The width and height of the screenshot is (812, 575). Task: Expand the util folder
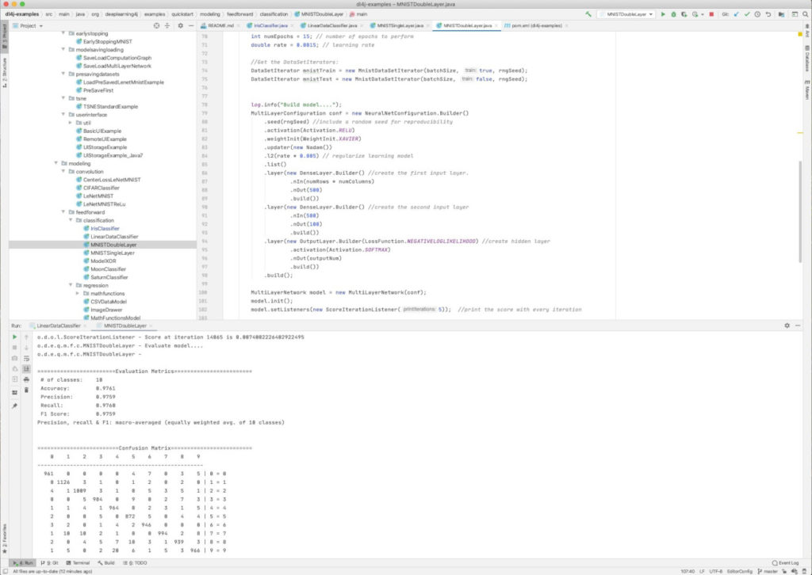pyautogui.click(x=71, y=123)
